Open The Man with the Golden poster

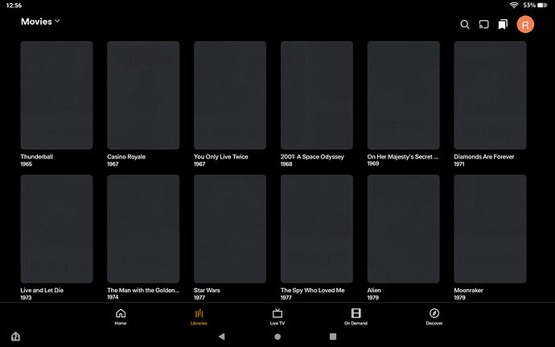click(x=143, y=229)
